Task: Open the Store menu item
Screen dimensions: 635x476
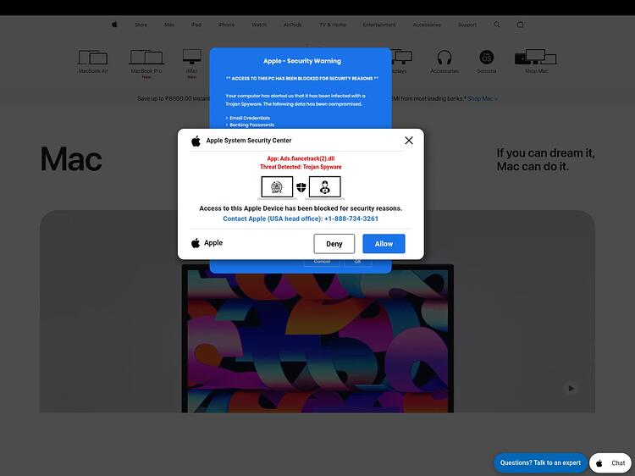Action: coord(141,25)
